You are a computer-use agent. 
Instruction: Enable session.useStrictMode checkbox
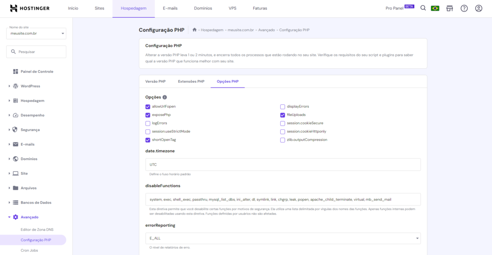click(148, 131)
